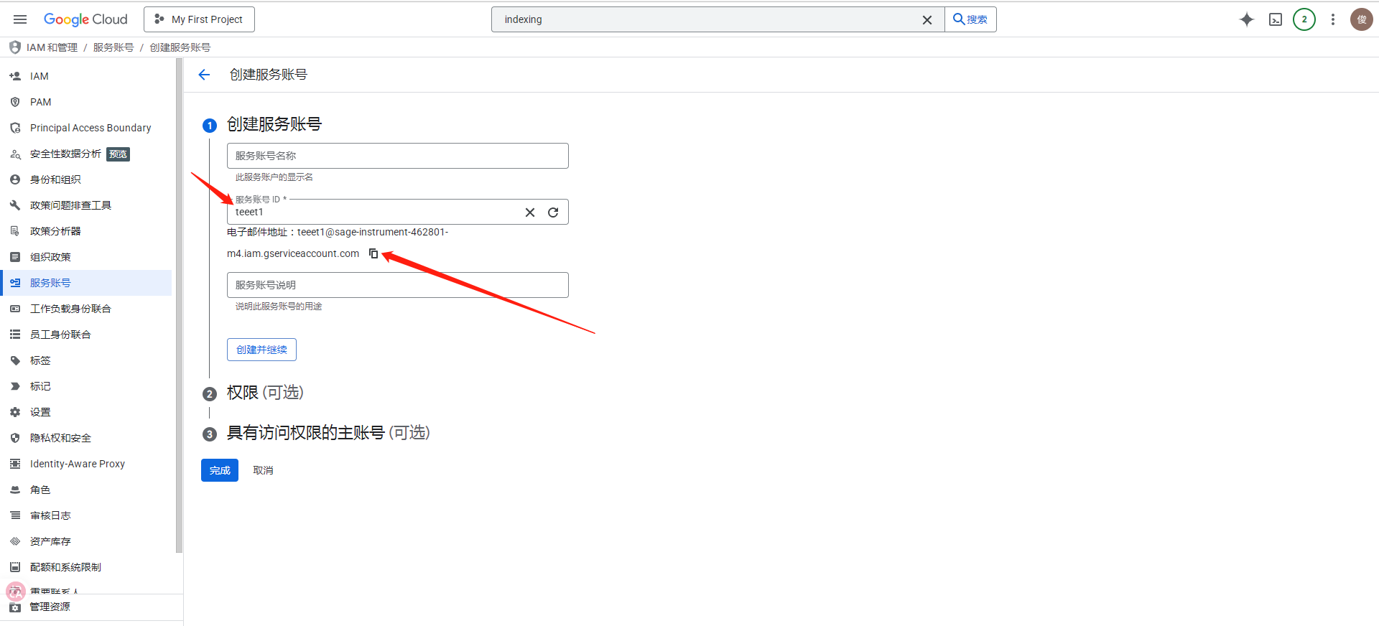The width and height of the screenshot is (1379, 626).
Task: Open the notifications badge showing 2
Action: point(1304,19)
